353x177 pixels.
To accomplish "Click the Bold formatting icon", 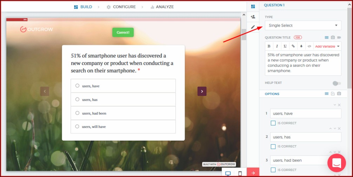I will click(x=269, y=46).
